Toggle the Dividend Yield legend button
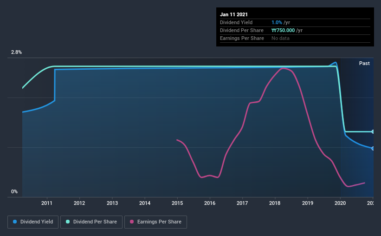The height and width of the screenshot is (236, 381). [x=33, y=222]
